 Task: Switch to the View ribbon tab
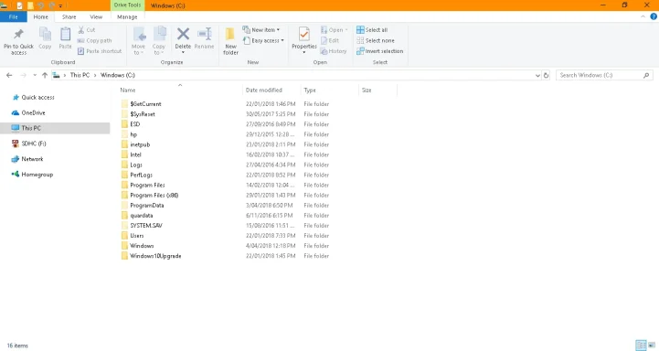click(96, 16)
